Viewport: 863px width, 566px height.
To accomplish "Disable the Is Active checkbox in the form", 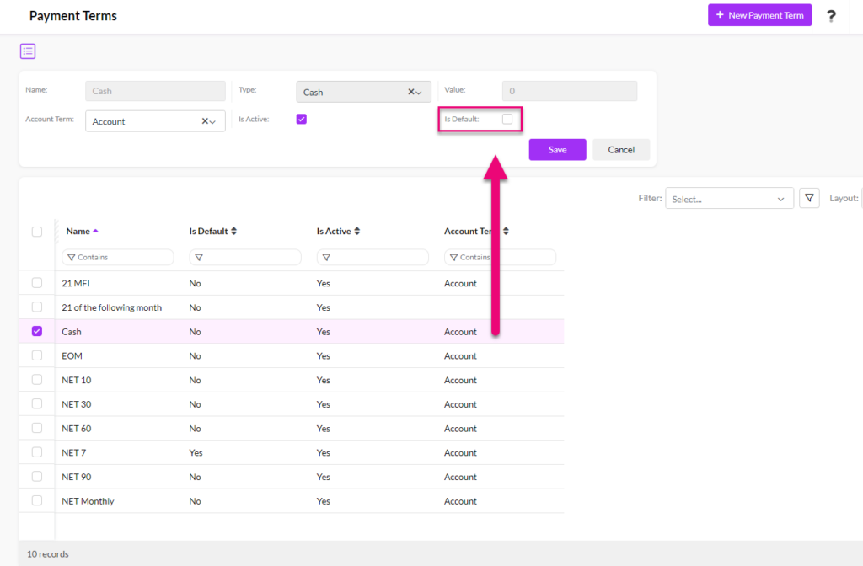I will [302, 119].
